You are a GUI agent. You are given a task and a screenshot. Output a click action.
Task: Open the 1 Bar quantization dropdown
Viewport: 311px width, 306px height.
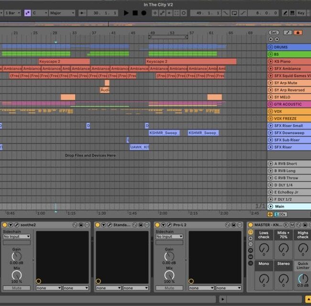(x=11, y=13)
